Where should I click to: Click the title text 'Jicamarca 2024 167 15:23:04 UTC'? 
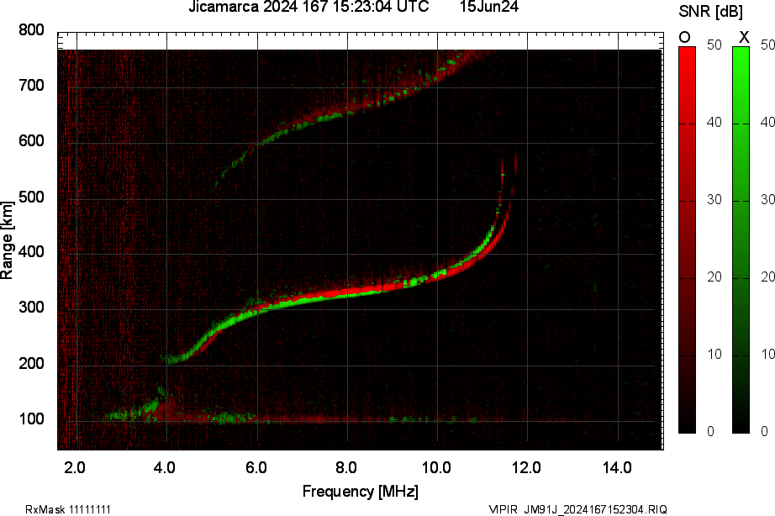tap(309, 7)
